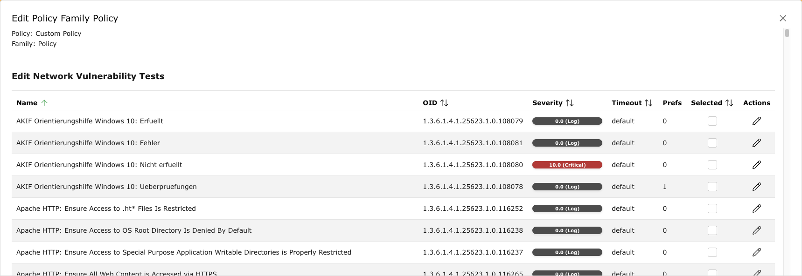The height and width of the screenshot is (276, 802).
Task: Edit Apache OS Root Directory test
Action: (756, 230)
